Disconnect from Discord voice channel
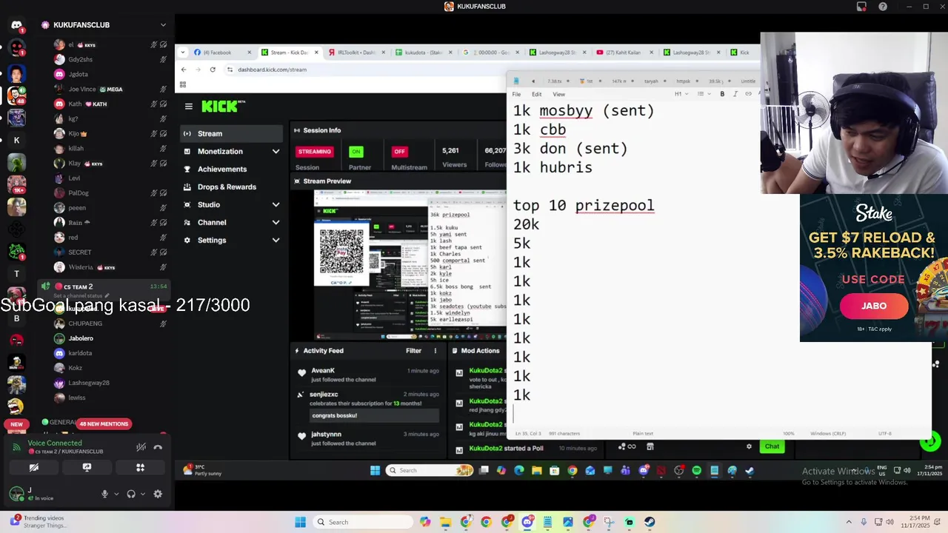The height and width of the screenshot is (533, 948). [x=158, y=447]
